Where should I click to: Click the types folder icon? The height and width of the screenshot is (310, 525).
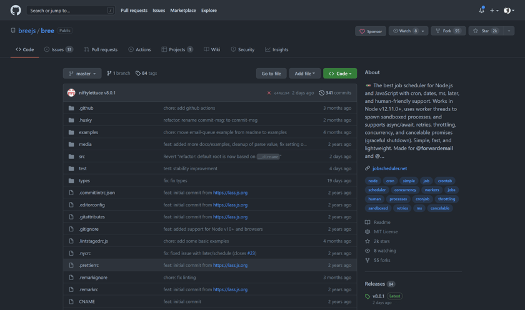click(71, 181)
